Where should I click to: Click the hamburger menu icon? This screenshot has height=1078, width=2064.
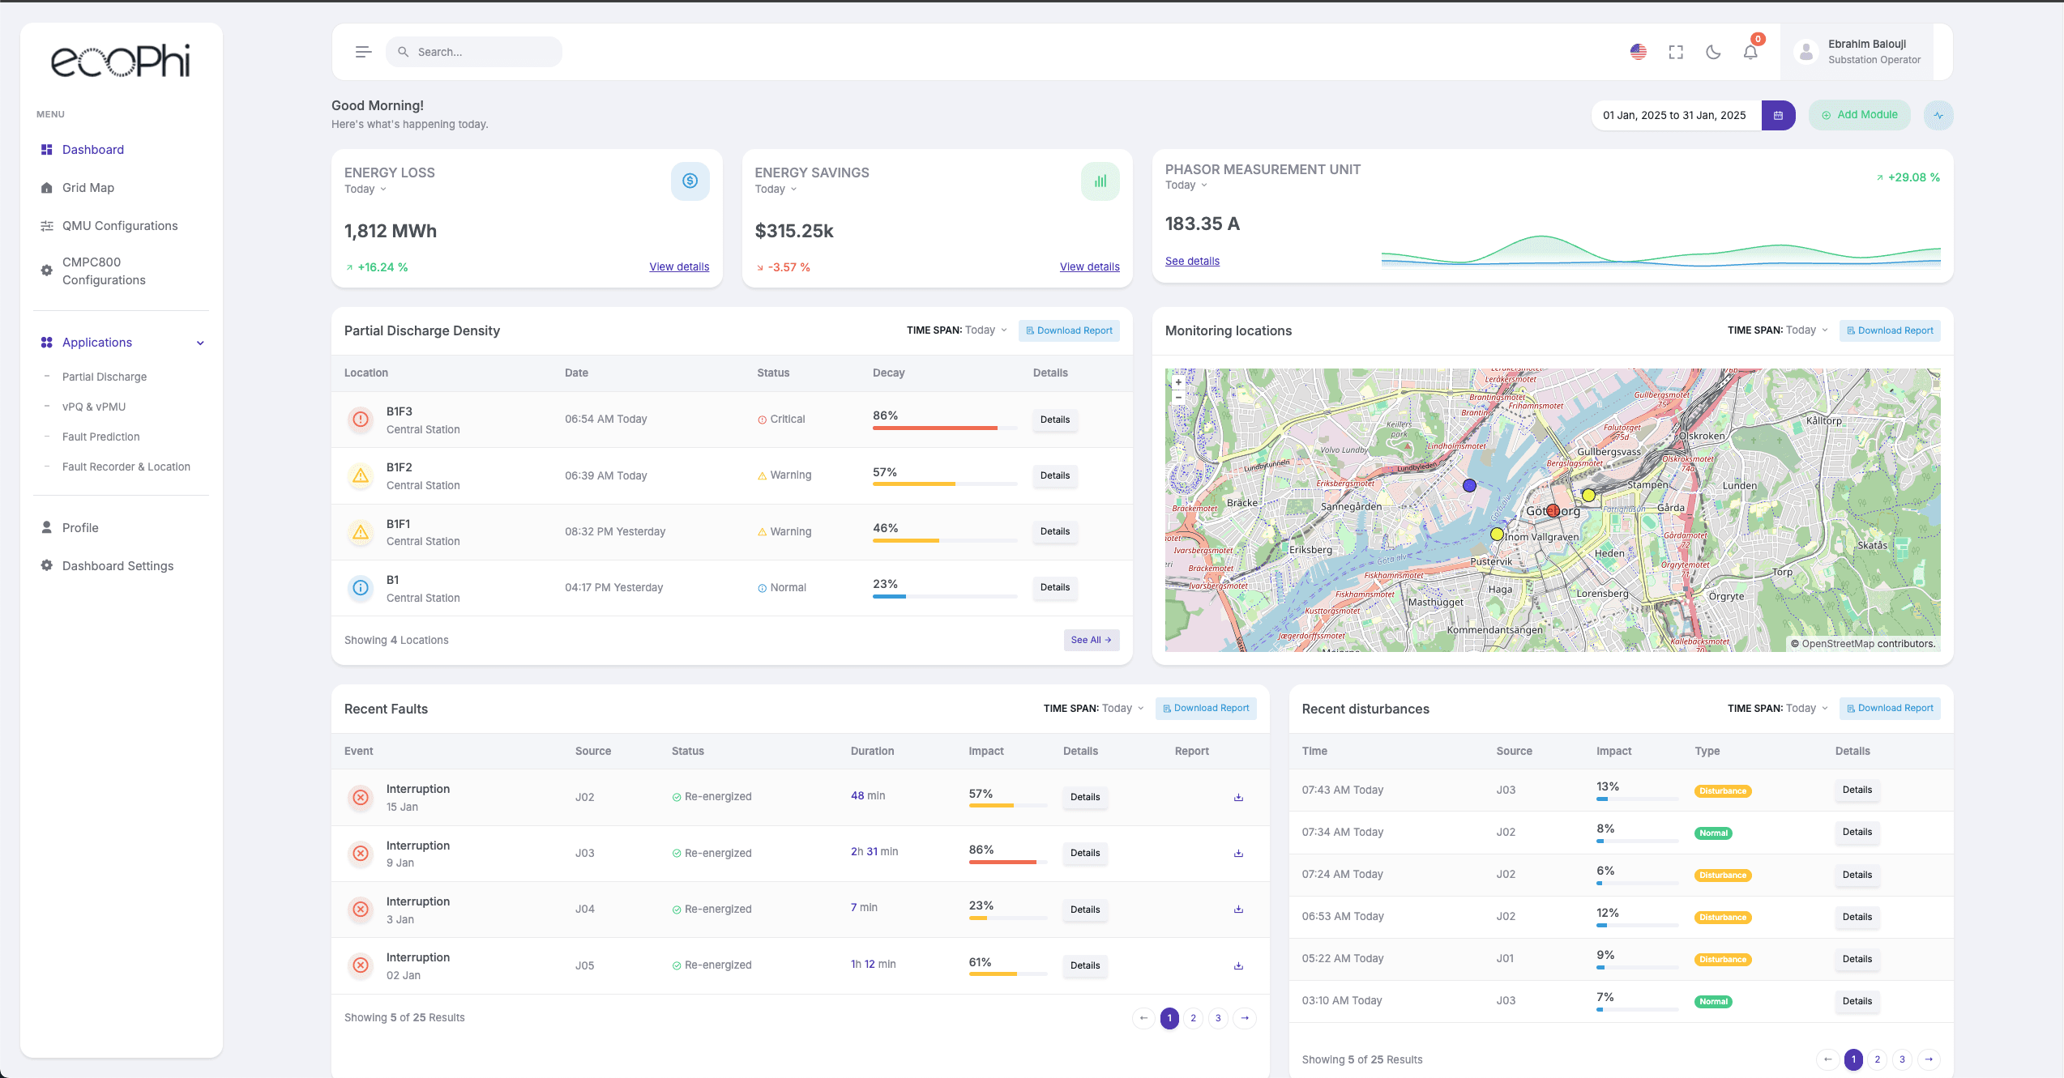coord(363,52)
